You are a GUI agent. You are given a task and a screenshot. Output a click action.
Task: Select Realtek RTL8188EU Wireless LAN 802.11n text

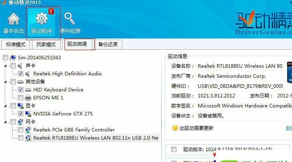point(96,138)
